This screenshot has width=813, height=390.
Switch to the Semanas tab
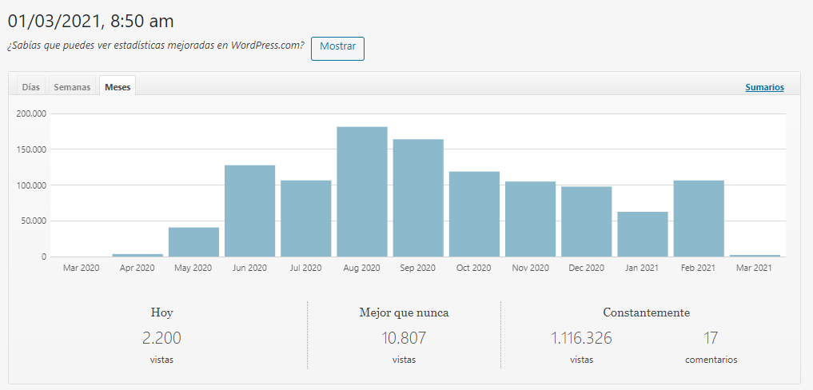click(x=72, y=87)
